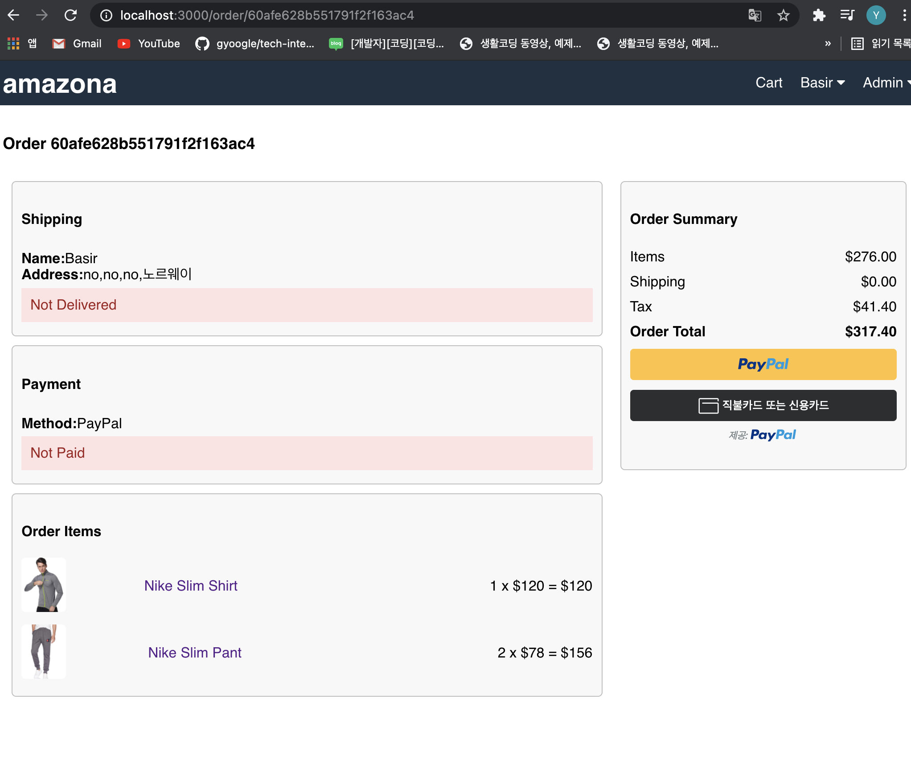This screenshot has height=769, width=911.
Task: Click the browser back arrow
Action: pos(13,16)
